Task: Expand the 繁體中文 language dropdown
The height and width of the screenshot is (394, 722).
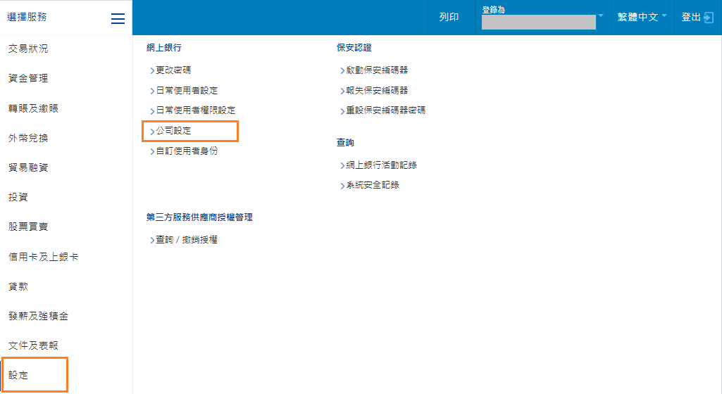Action: tap(664, 15)
